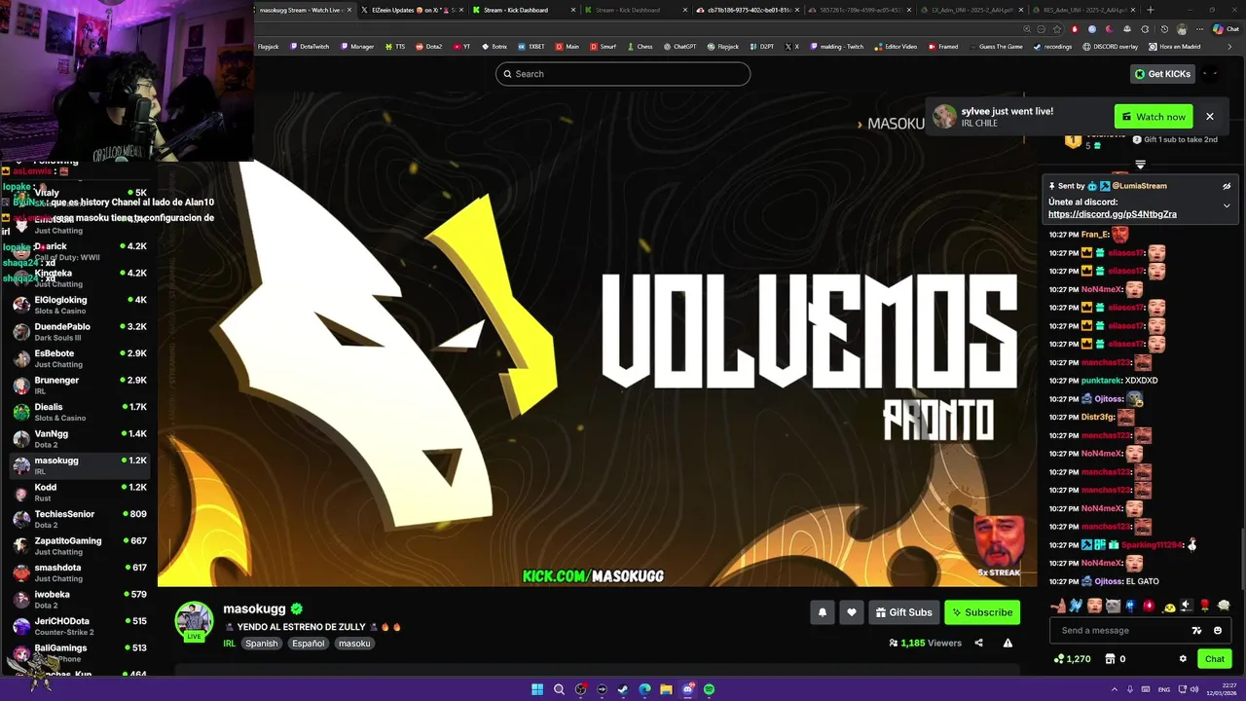Open smashdota channel in sidebar
1246x701 pixels.
pyautogui.click(x=79, y=572)
